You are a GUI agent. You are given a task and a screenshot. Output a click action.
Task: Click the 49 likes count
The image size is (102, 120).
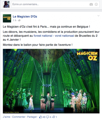tap(44, 117)
